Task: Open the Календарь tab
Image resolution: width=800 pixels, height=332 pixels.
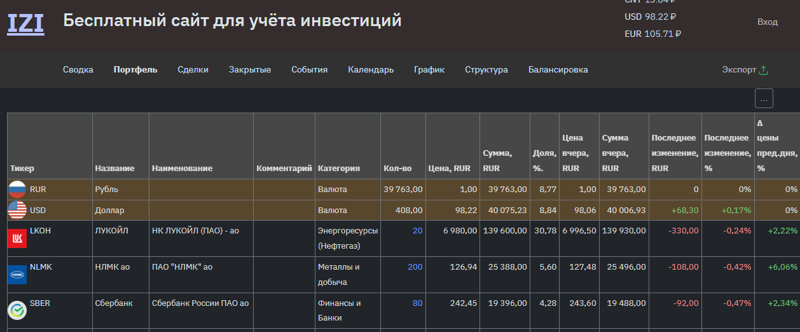Action: pos(371,70)
